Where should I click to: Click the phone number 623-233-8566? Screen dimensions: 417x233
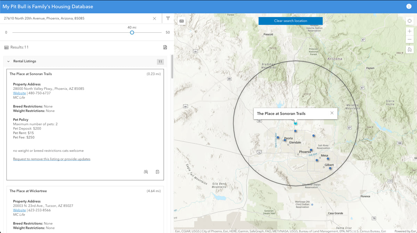point(39,210)
